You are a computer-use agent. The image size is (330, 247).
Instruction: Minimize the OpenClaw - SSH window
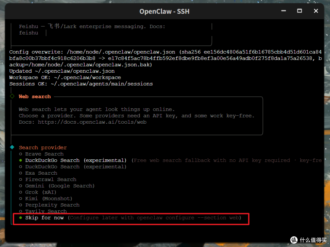click(x=284, y=11)
